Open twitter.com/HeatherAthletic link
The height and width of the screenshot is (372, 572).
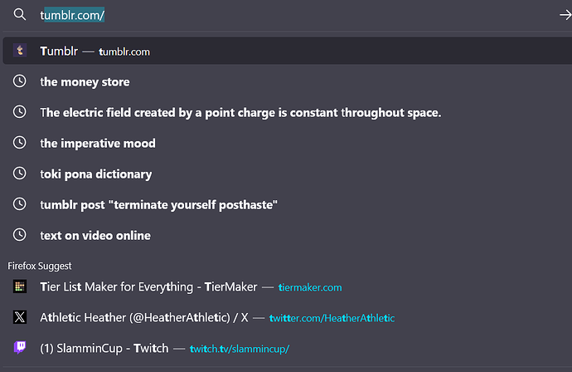coord(332,318)
